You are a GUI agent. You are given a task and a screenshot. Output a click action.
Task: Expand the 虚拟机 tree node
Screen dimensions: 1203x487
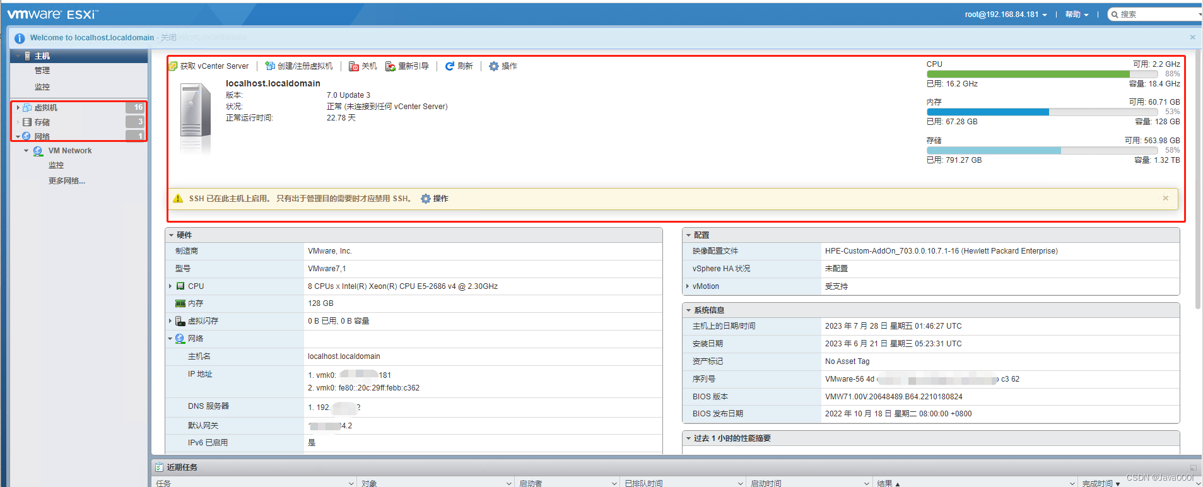point(18,108)
